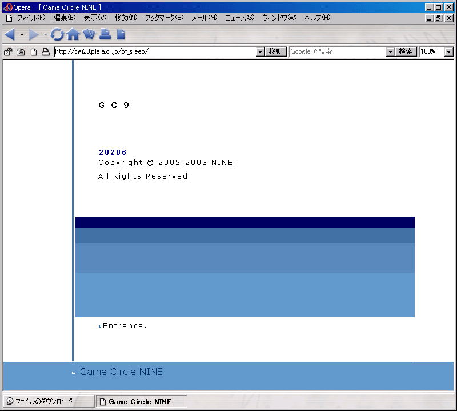Viewport: 457px width, 411px height.
Task: Expand the address bar history dropdown
Action: [260, 52]
